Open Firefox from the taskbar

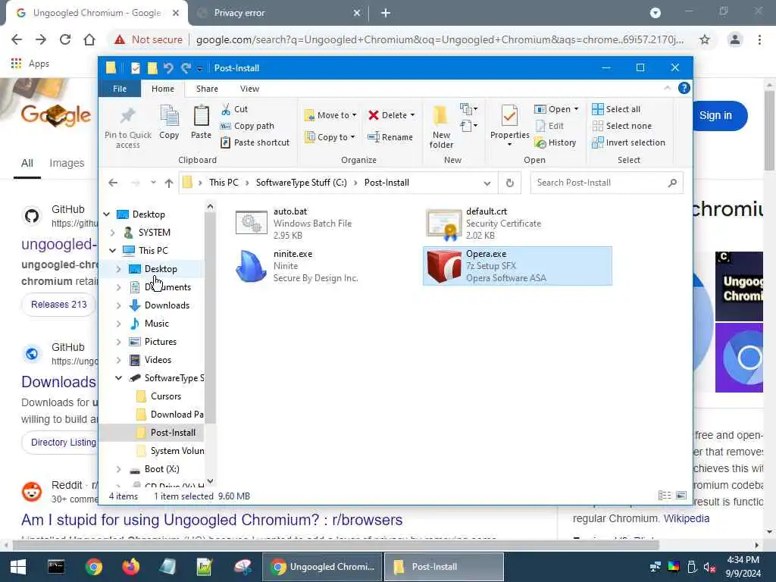click(130, 567)
